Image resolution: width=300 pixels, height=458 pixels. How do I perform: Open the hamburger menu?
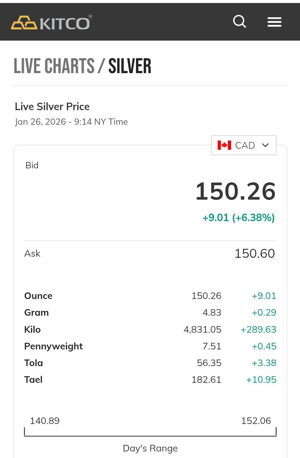point(274,22)
